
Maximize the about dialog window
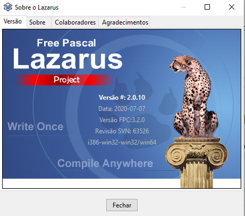[x=207, y=7]
